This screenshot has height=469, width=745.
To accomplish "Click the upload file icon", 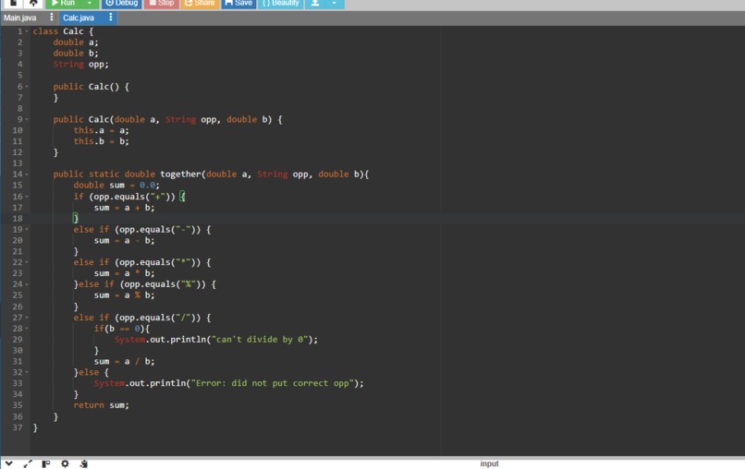I will pyautogui.click(x=33, y=3).
